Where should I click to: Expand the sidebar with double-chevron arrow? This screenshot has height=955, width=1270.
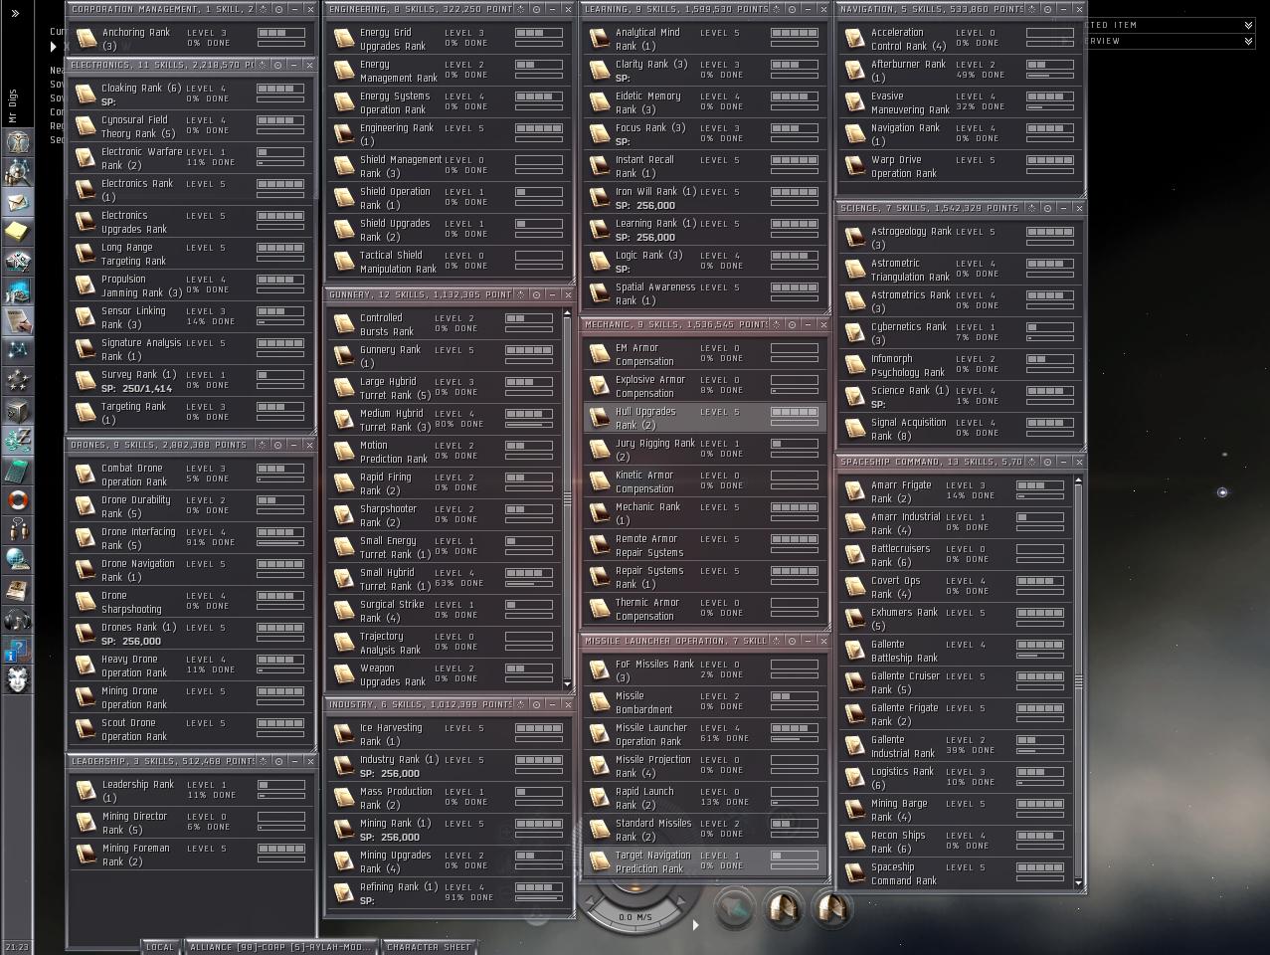tap(15, 13)
